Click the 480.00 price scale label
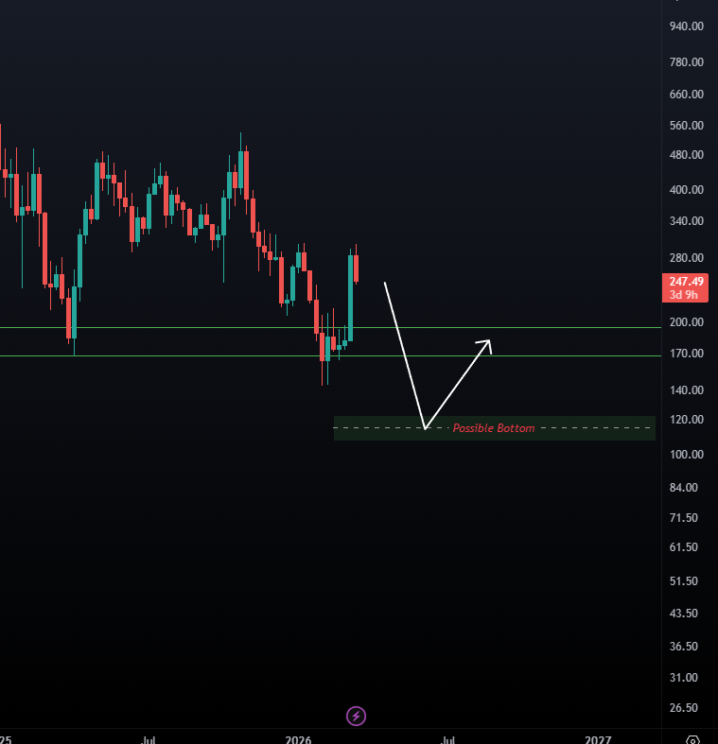The image size is (718, 744). (687, 155)
